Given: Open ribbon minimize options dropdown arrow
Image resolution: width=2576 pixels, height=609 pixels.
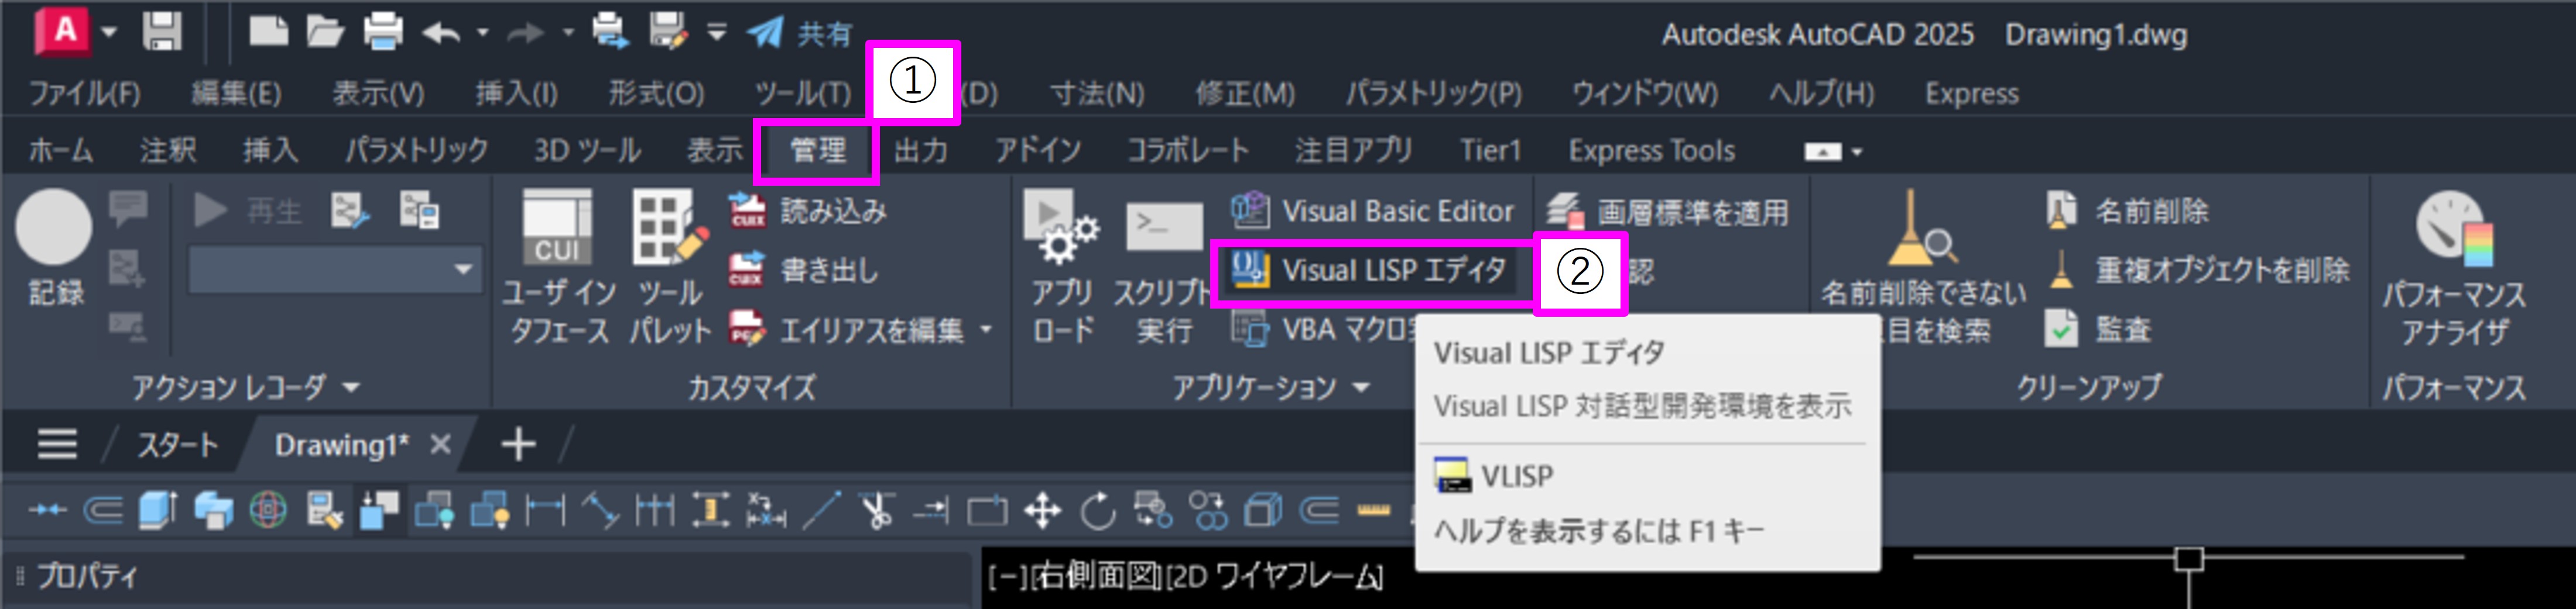Looking at the screenshot, I should [x=1857, y=152].
